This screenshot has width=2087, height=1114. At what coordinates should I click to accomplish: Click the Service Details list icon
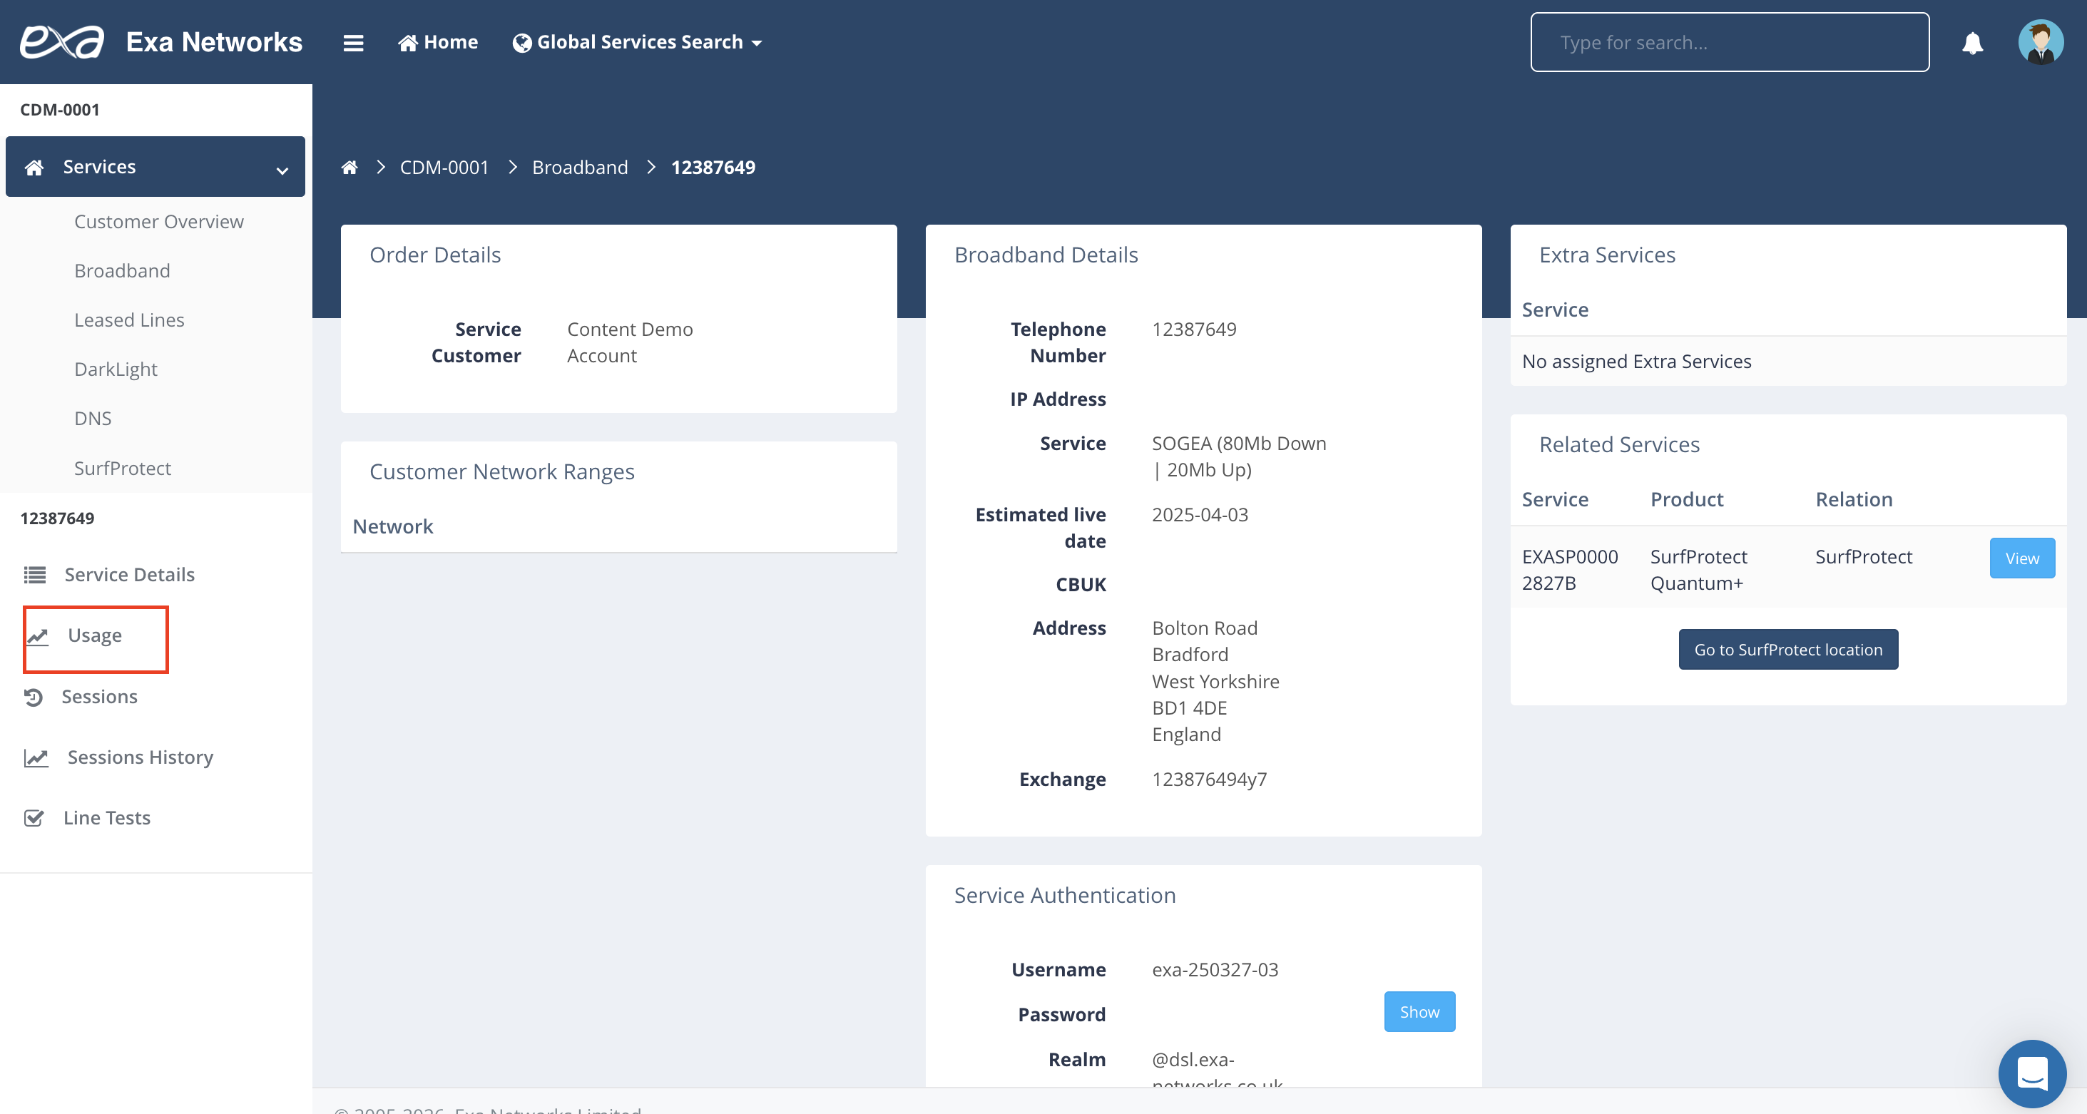[x=35, y=574]
